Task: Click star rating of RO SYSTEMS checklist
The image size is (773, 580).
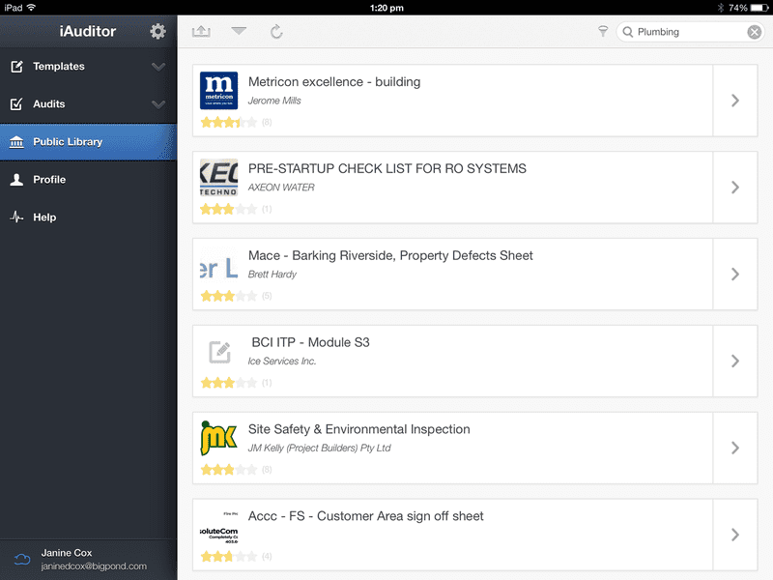Action: 229,209
